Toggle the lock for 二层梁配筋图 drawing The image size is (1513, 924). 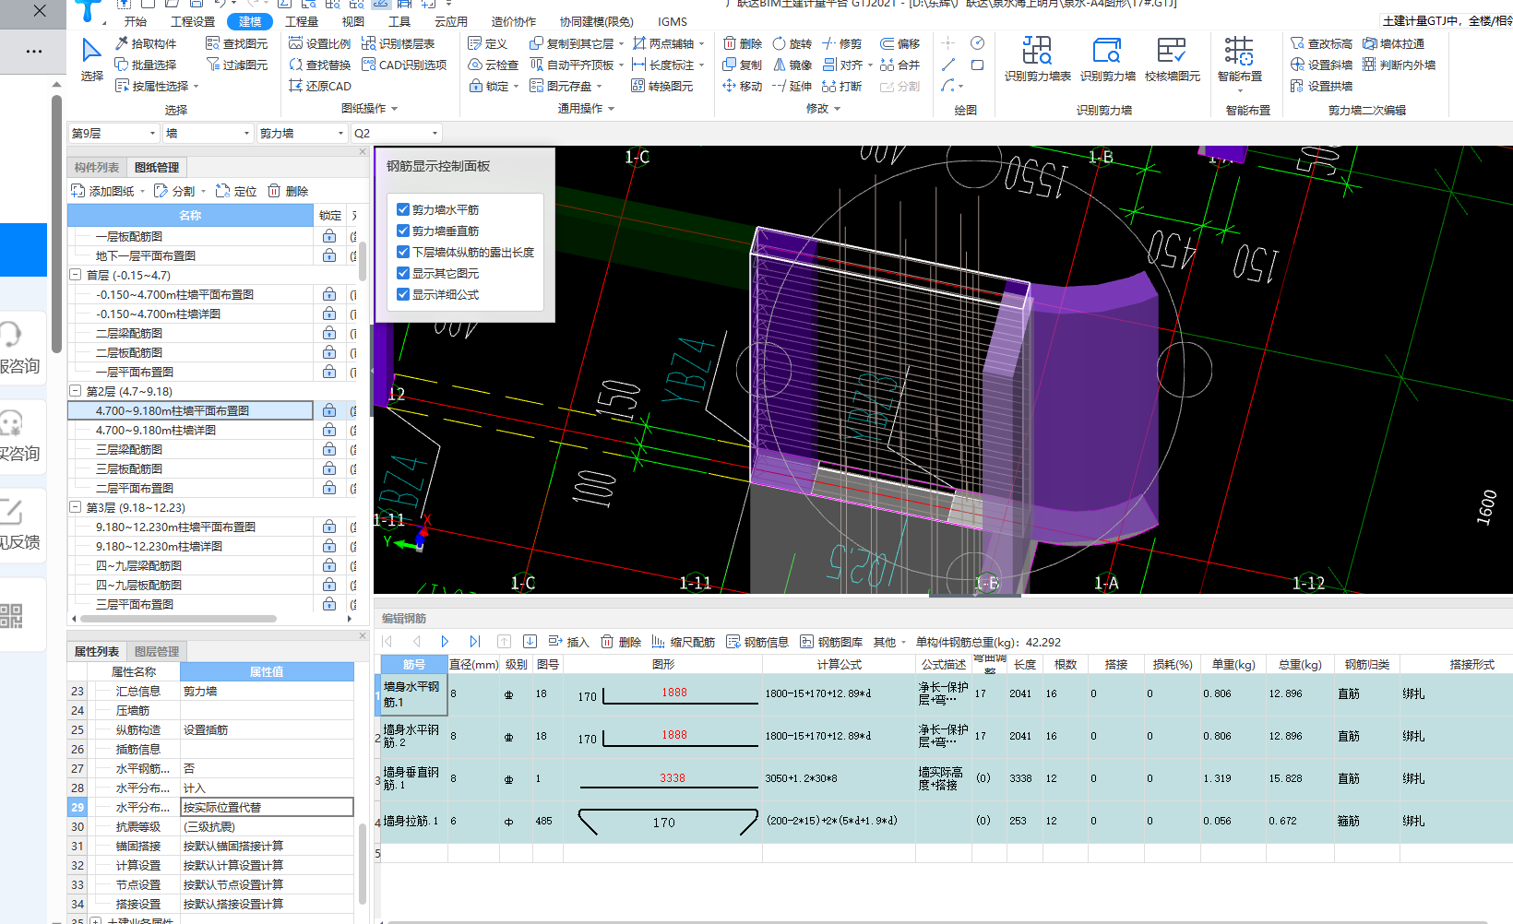(x=329, y=333)
